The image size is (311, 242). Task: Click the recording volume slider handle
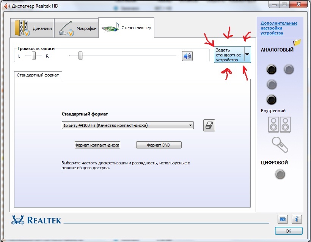click(x=80, y=56)
